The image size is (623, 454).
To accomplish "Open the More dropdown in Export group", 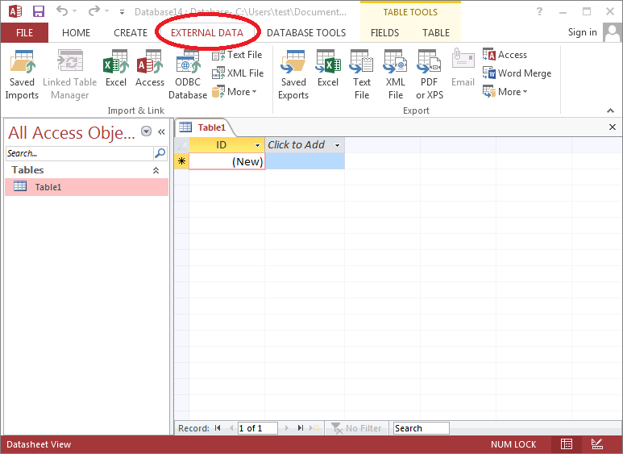I will [x=505, y=92].
